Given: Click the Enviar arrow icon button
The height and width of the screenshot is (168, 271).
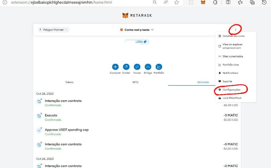Looking at the screenshot, I should click(126, 67).
